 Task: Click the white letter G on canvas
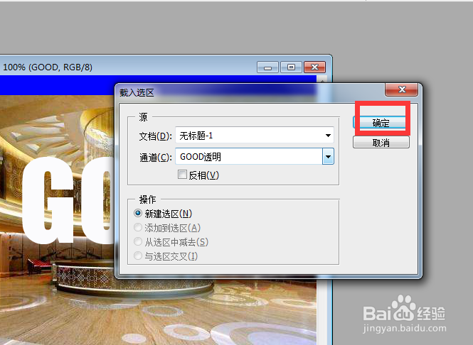point(48,200)
